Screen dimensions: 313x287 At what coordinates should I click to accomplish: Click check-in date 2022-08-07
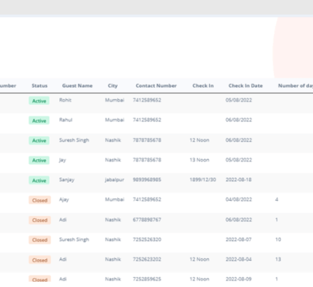(239, 239)
